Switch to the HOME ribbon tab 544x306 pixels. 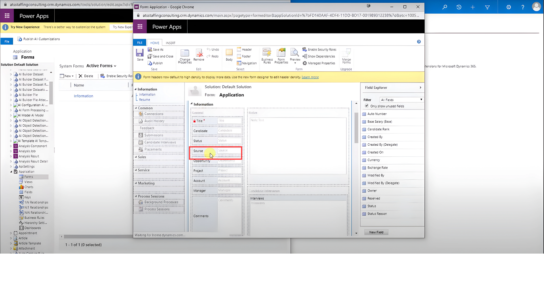[x=155, y=43]
